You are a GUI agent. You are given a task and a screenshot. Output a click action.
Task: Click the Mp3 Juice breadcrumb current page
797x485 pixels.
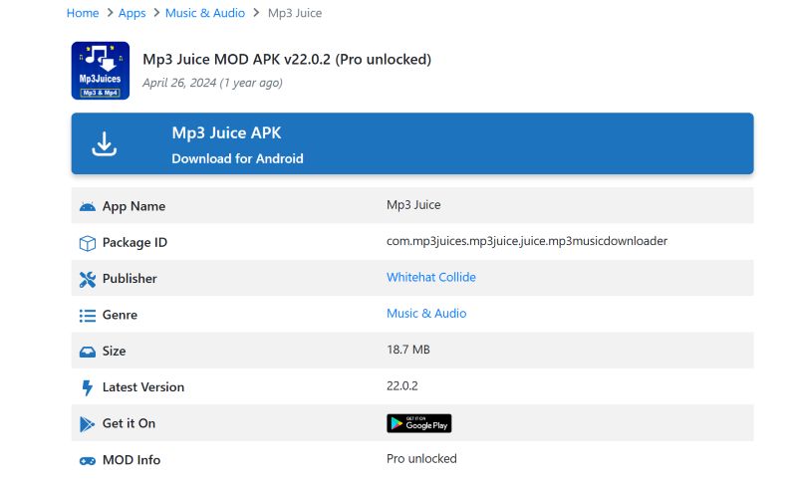[x=295, y=13]
